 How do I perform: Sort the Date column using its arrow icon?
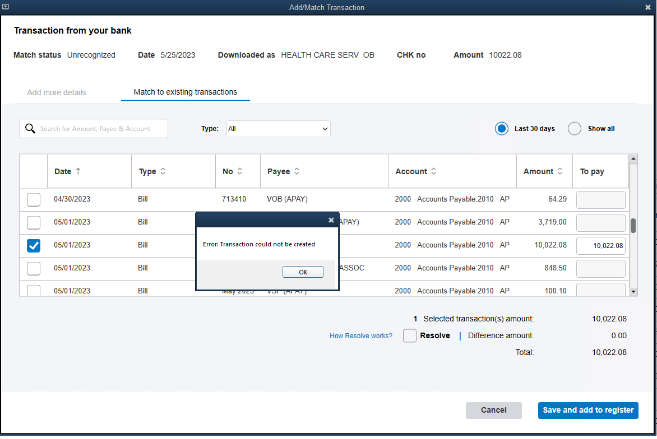pos(78,171)
